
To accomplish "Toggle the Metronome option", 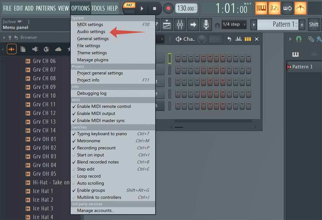I will point(89,141).
